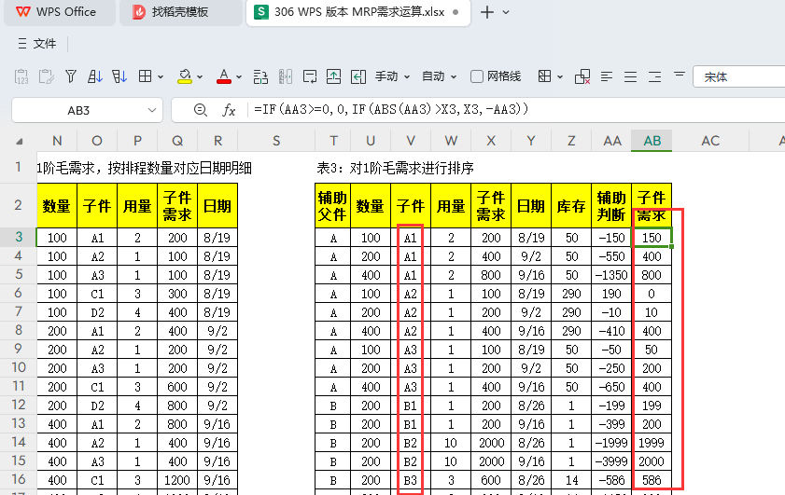This screenshot has width=785, height=495.
Task: Click the 宋体 font name box
Action: point(739,76)
